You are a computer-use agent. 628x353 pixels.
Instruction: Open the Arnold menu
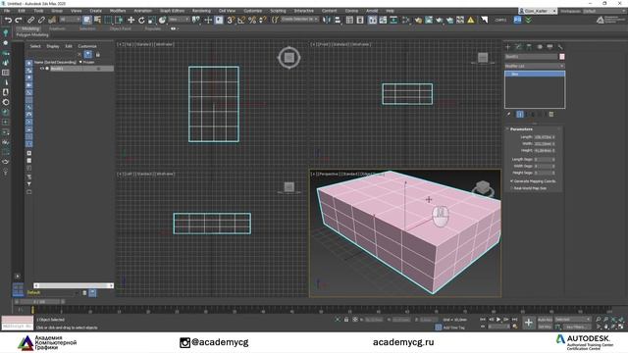[372, 11]
